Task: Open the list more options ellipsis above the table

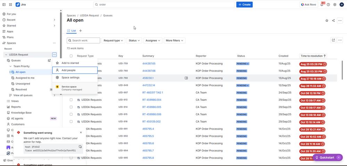Action: (x=340, y=40)
